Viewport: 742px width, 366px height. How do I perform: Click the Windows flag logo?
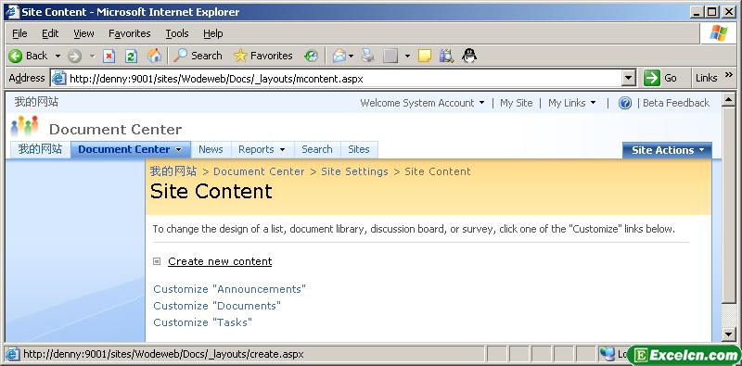(718, 33)
